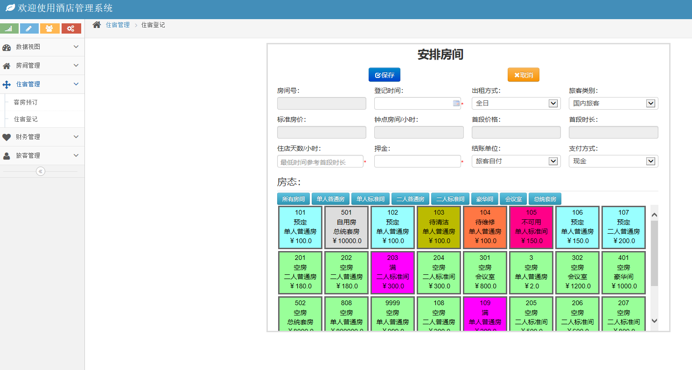Select room 202 空房 tile

[346, 272]
